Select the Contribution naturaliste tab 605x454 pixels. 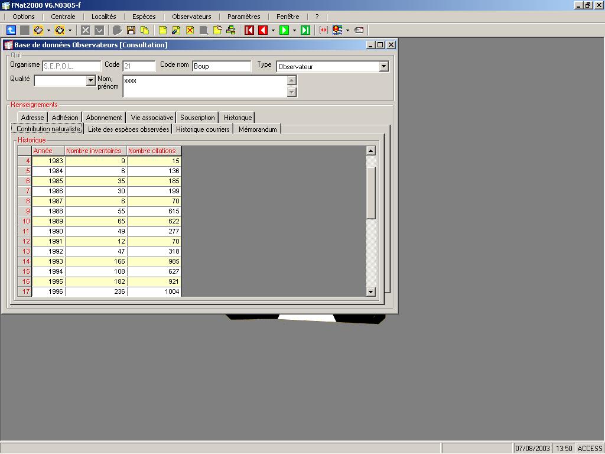(x=48, y=128)
